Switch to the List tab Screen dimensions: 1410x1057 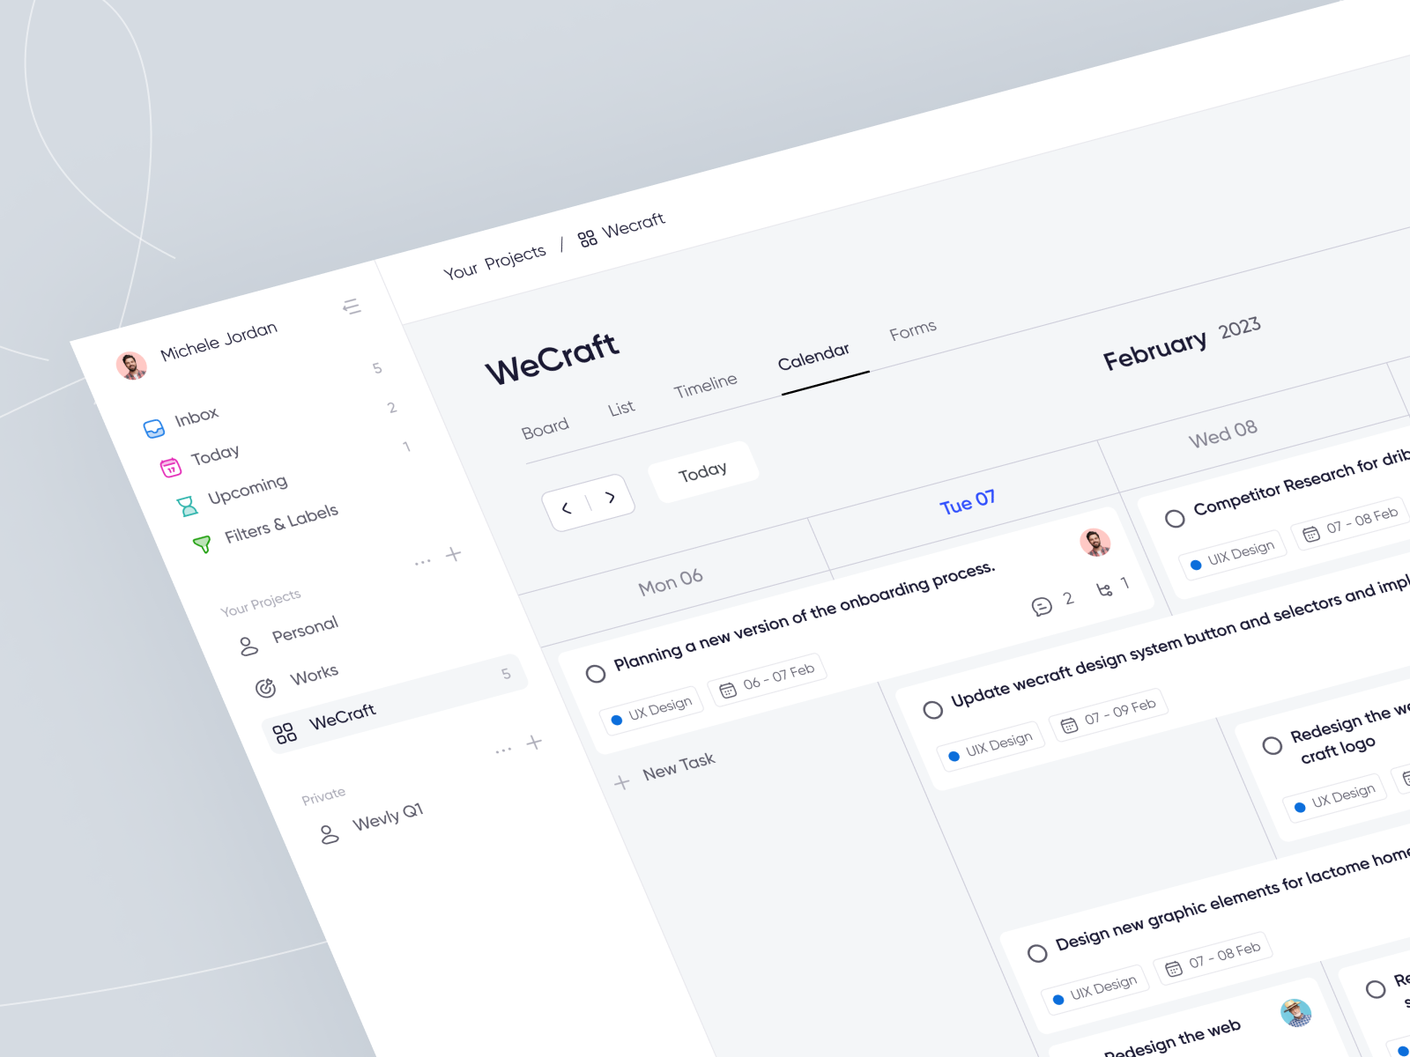[x=621, y=408]
